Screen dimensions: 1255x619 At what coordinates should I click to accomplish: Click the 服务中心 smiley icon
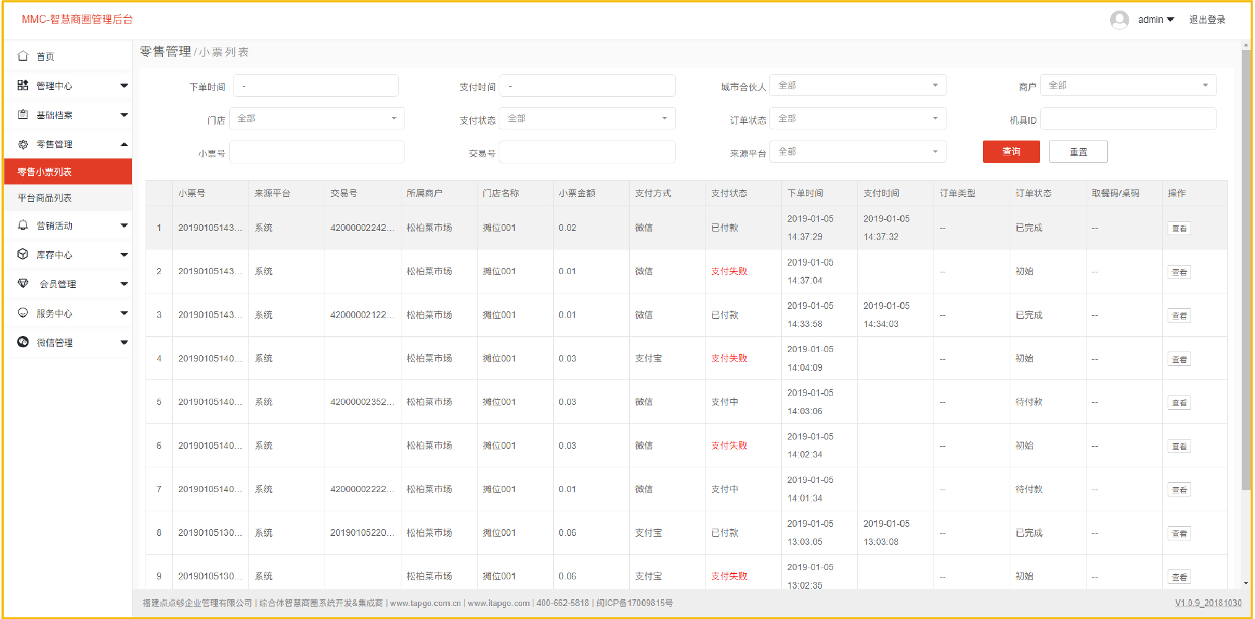23,313
